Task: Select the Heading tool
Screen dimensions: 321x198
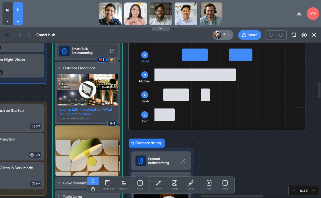Action: point(124,185)
